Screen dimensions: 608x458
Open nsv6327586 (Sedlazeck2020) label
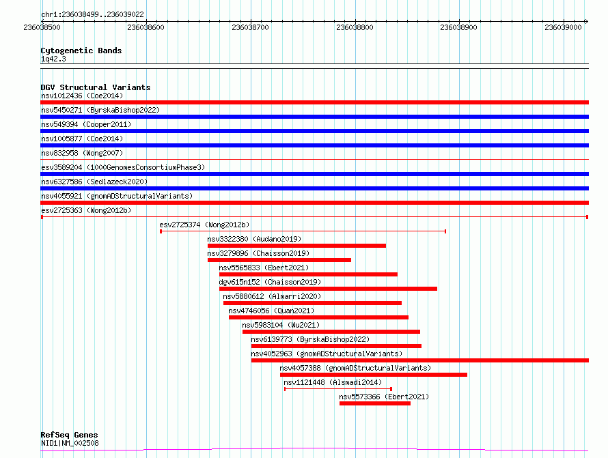click(94, 182)
